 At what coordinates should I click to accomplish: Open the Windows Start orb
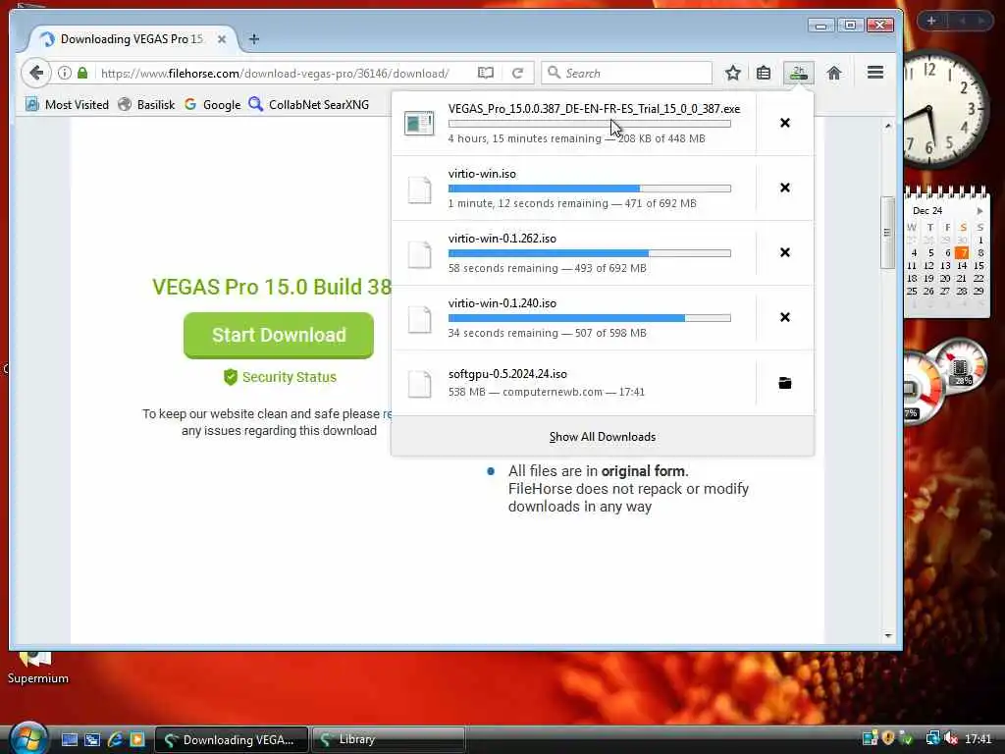click(x=28, y=738)
